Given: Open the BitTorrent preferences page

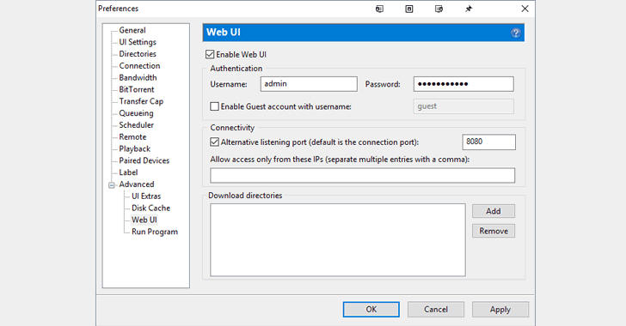Looking at the screenshot, I should tap(136, 89).
